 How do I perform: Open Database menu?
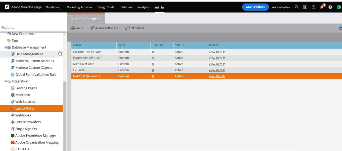[x=126, y=7]
